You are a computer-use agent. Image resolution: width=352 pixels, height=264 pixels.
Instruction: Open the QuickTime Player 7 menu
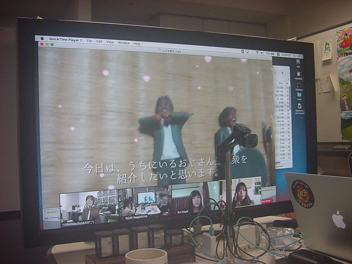[x=65, y=40]
